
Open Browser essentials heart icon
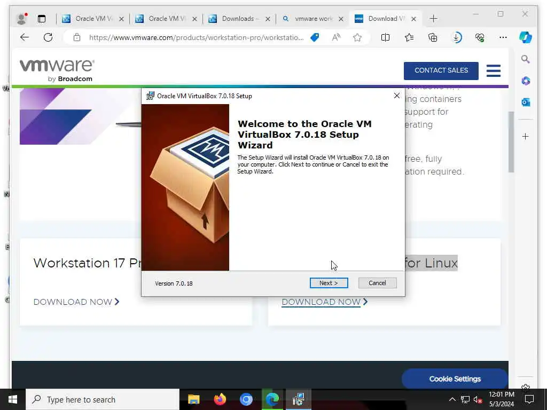click(x=480, y=37)
